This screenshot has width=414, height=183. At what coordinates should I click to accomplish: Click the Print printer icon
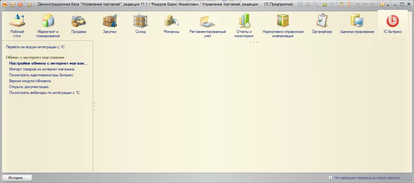click(308, 4)
